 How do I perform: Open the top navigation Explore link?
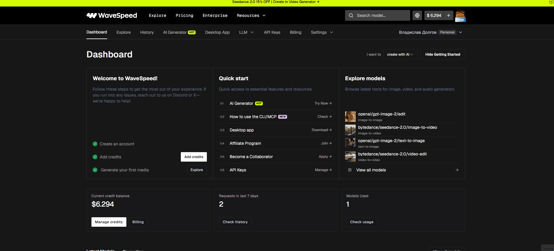point(157,15)
